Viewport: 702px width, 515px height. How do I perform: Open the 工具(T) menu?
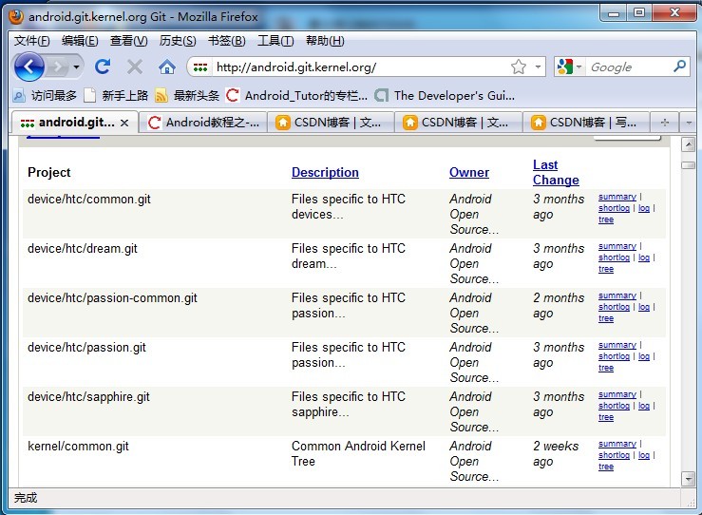pos(275,41)
